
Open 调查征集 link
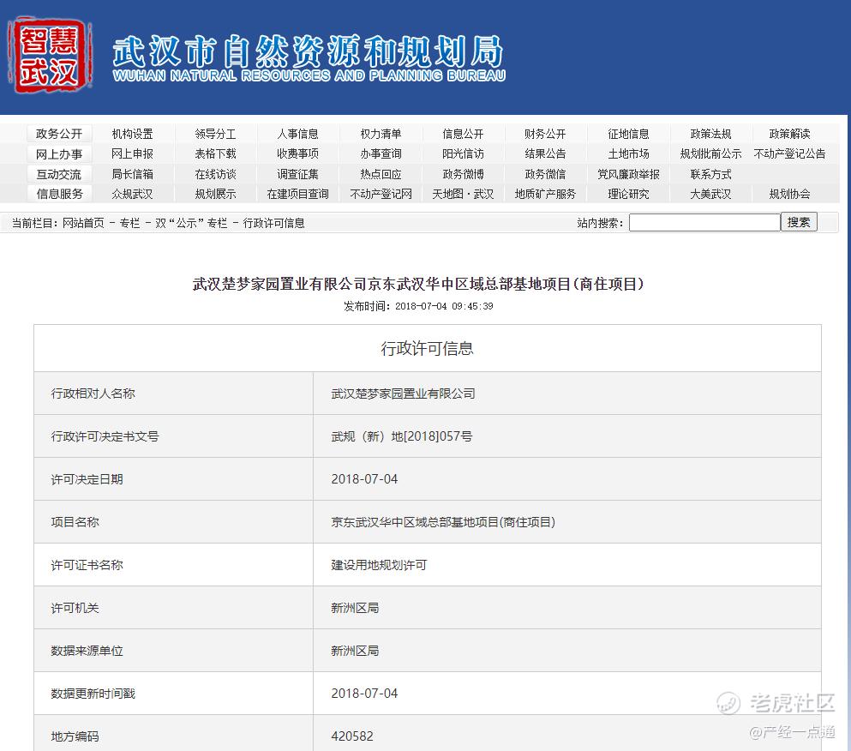pyautogui.click(x=298, y=174)
